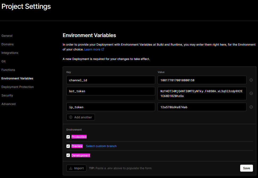Navigate to Security settings
The height and width of the screenshot is (178, 258).
pyautogui.click(x=7, y=95)
